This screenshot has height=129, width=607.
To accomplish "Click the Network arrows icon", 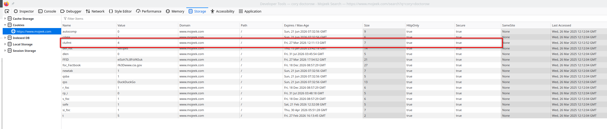I will click(x=88, y=11).
